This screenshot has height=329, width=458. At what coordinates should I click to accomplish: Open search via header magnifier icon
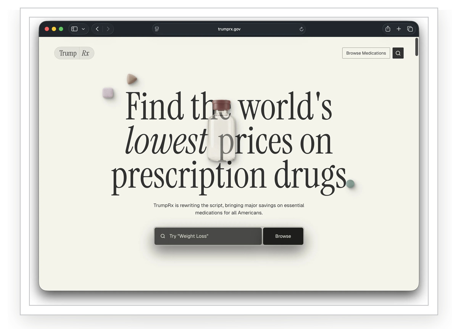click(398, 53)
